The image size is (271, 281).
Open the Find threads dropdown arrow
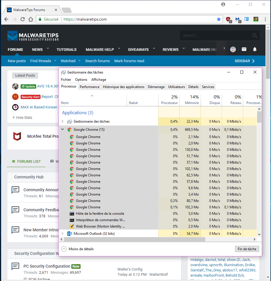[55, 61]
